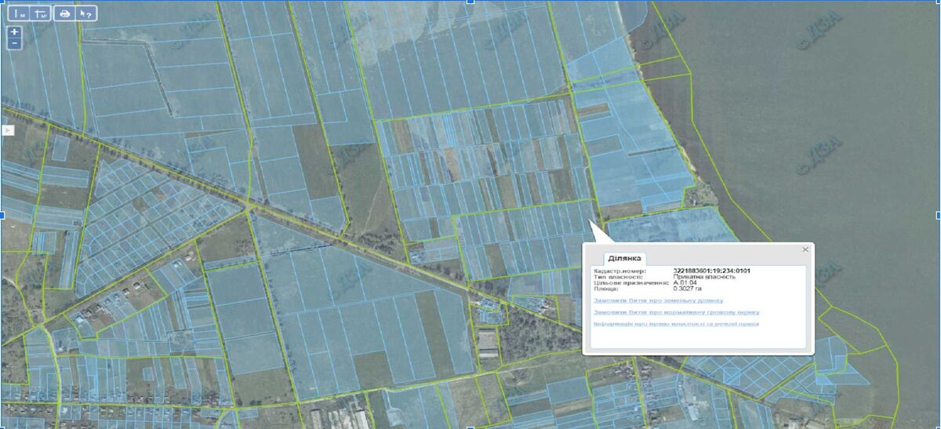Screen dimensions: 941x429
Task: Click the diagonal road intersection on the map
Action: [248, 209]
